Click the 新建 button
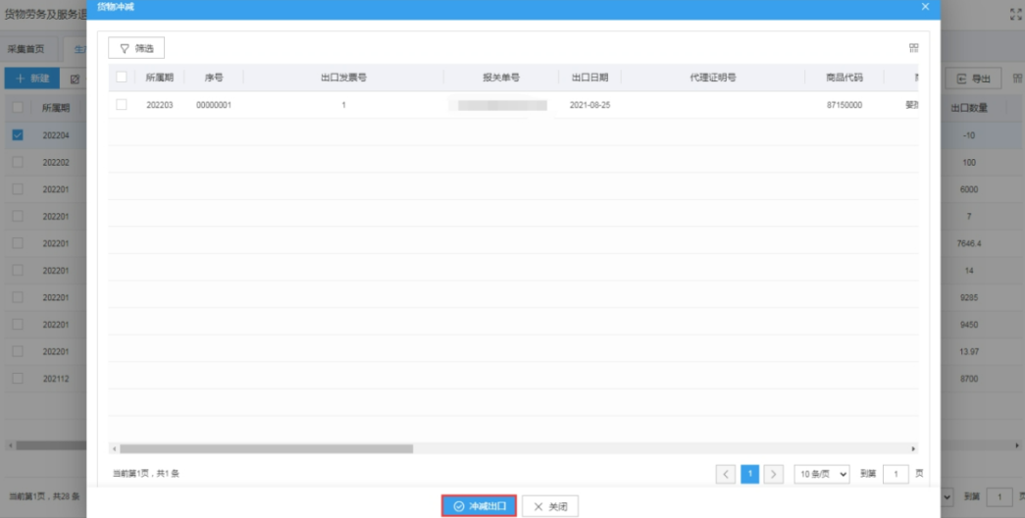The width and height of the screenshot is (1025, 518). tap(32, 78)
